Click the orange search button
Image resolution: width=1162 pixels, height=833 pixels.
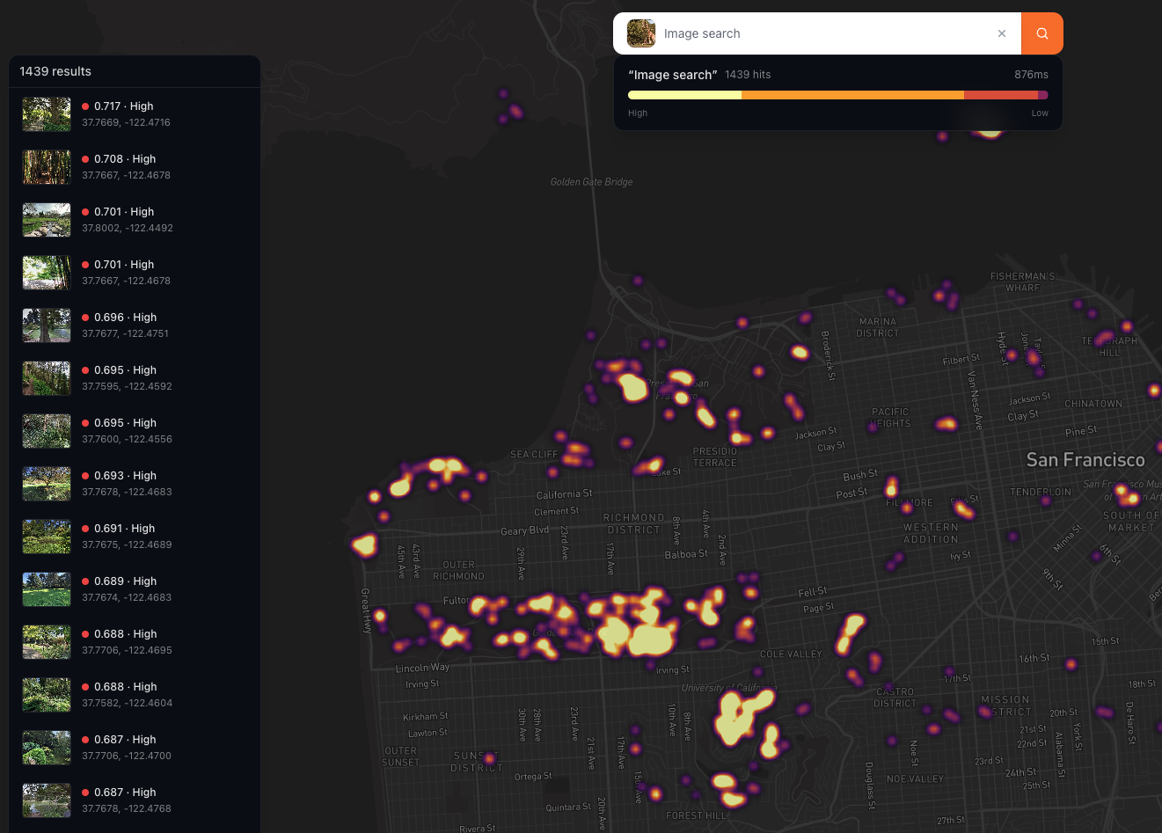click(1041, 33)
